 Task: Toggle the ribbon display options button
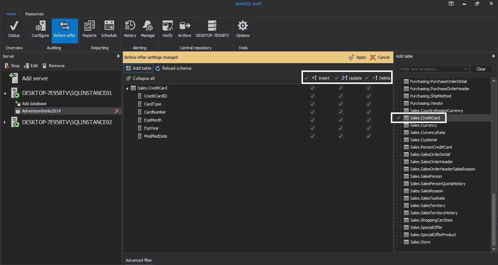pos(451,4)
